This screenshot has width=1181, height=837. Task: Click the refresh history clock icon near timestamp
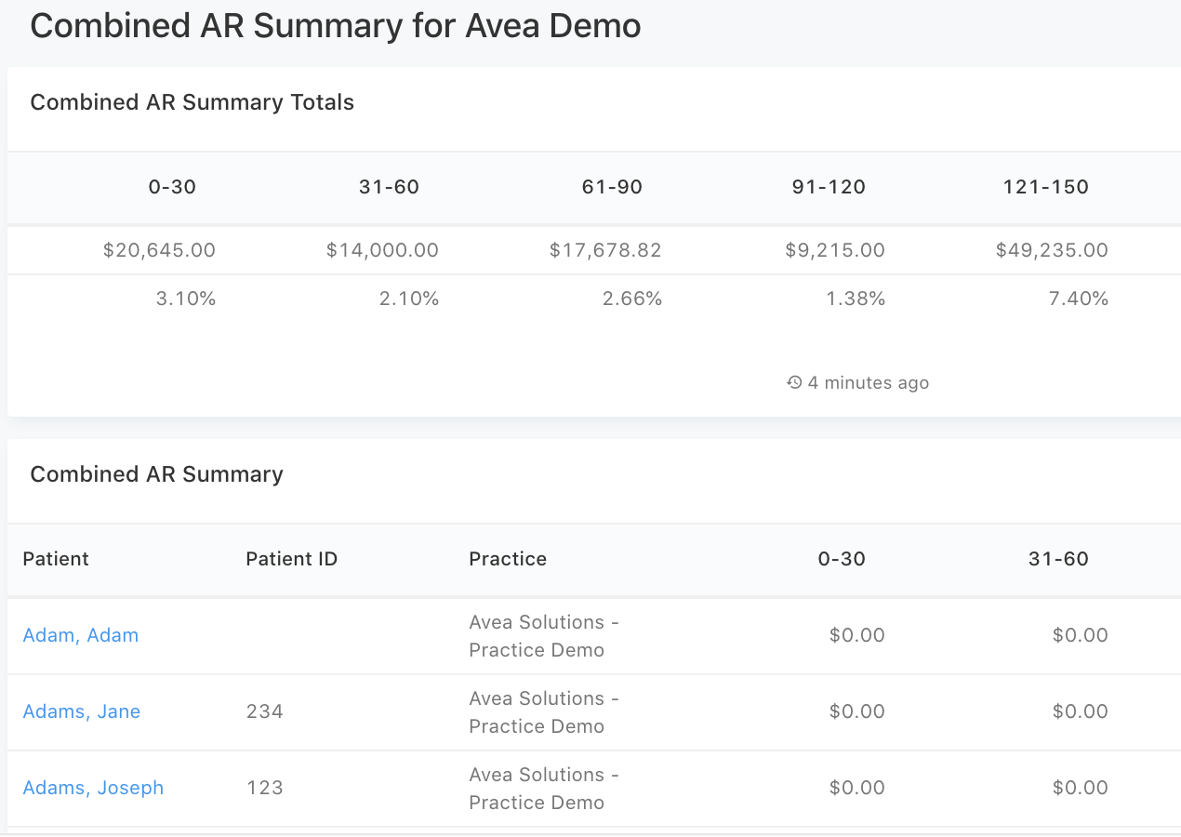(793, 382)
